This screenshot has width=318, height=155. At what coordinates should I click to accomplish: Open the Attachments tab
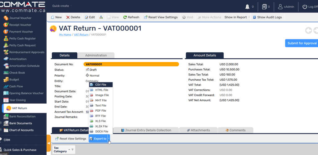click(198, 130)
